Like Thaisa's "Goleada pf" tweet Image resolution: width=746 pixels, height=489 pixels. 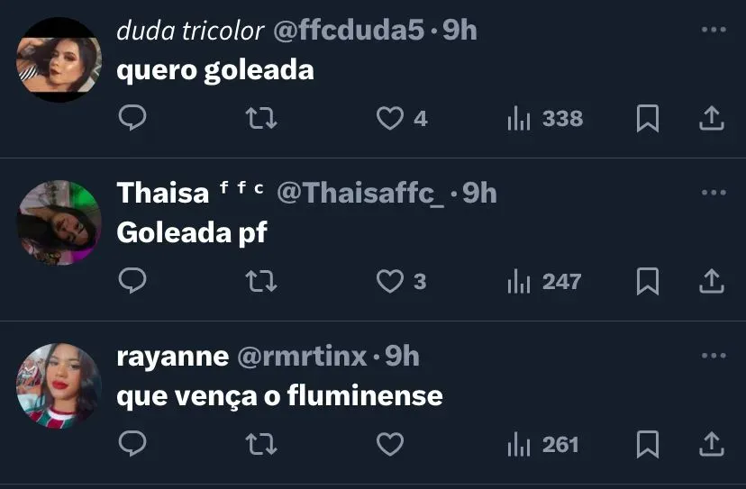pos(389,282)
